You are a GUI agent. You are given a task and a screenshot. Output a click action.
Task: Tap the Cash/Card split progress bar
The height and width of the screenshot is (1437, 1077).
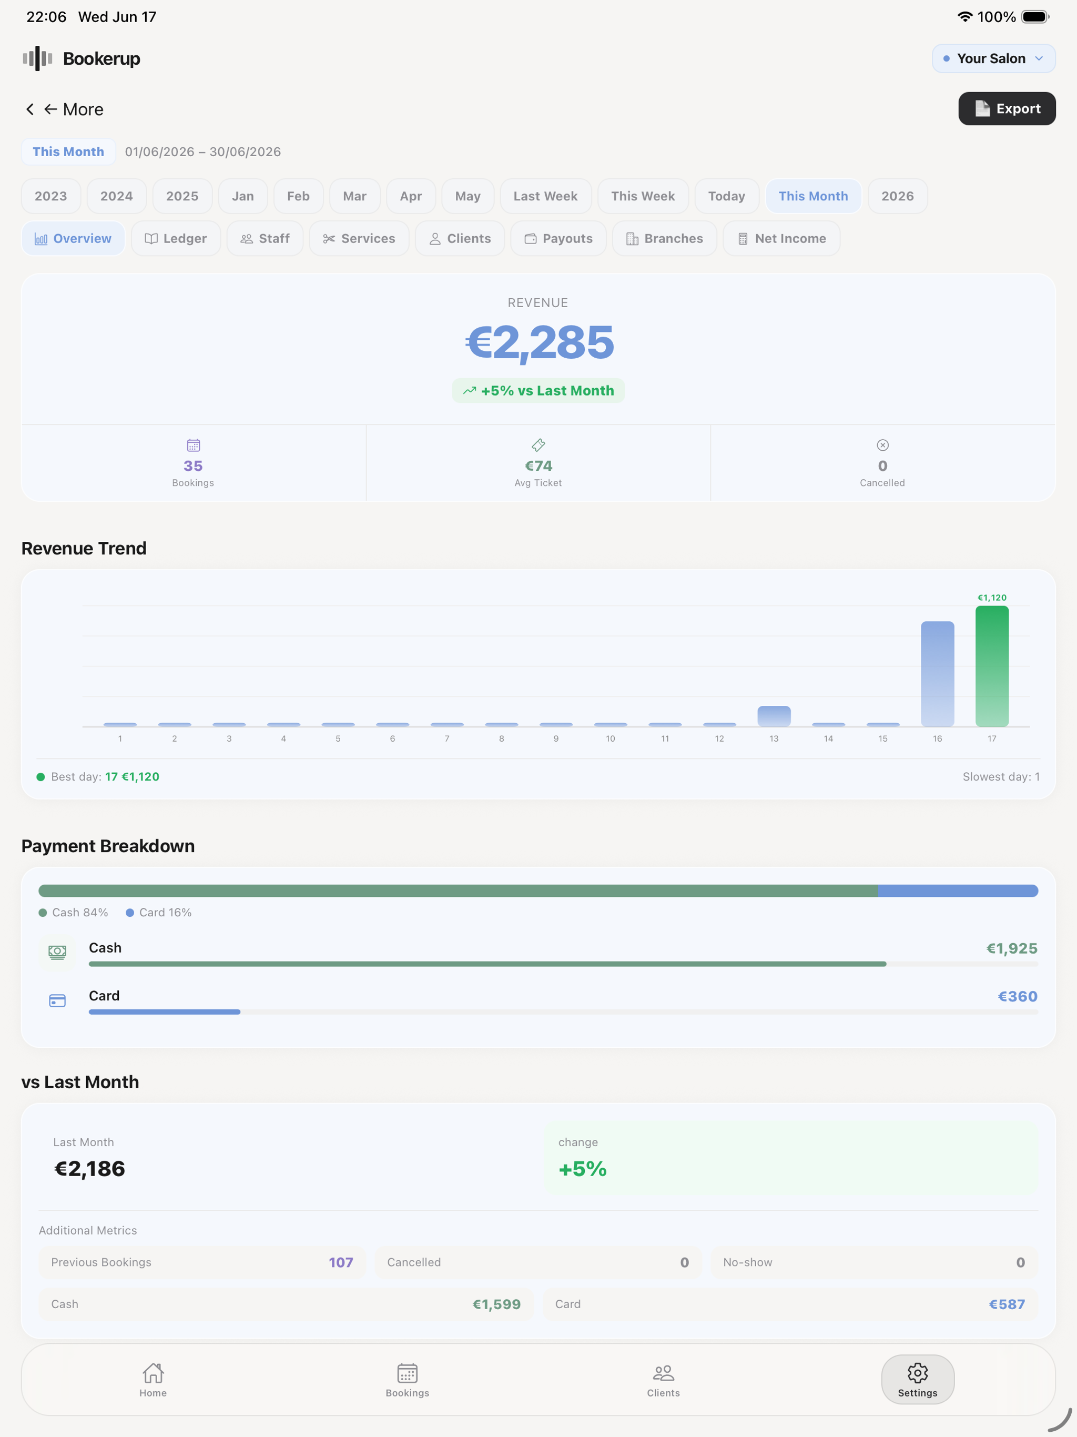(538, 890)
